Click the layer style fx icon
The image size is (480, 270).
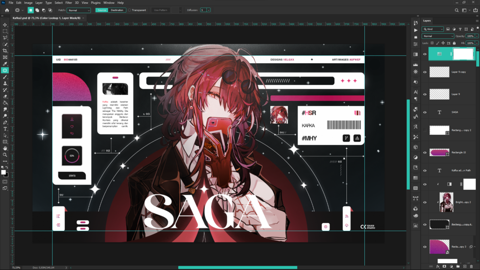[438, 267]
